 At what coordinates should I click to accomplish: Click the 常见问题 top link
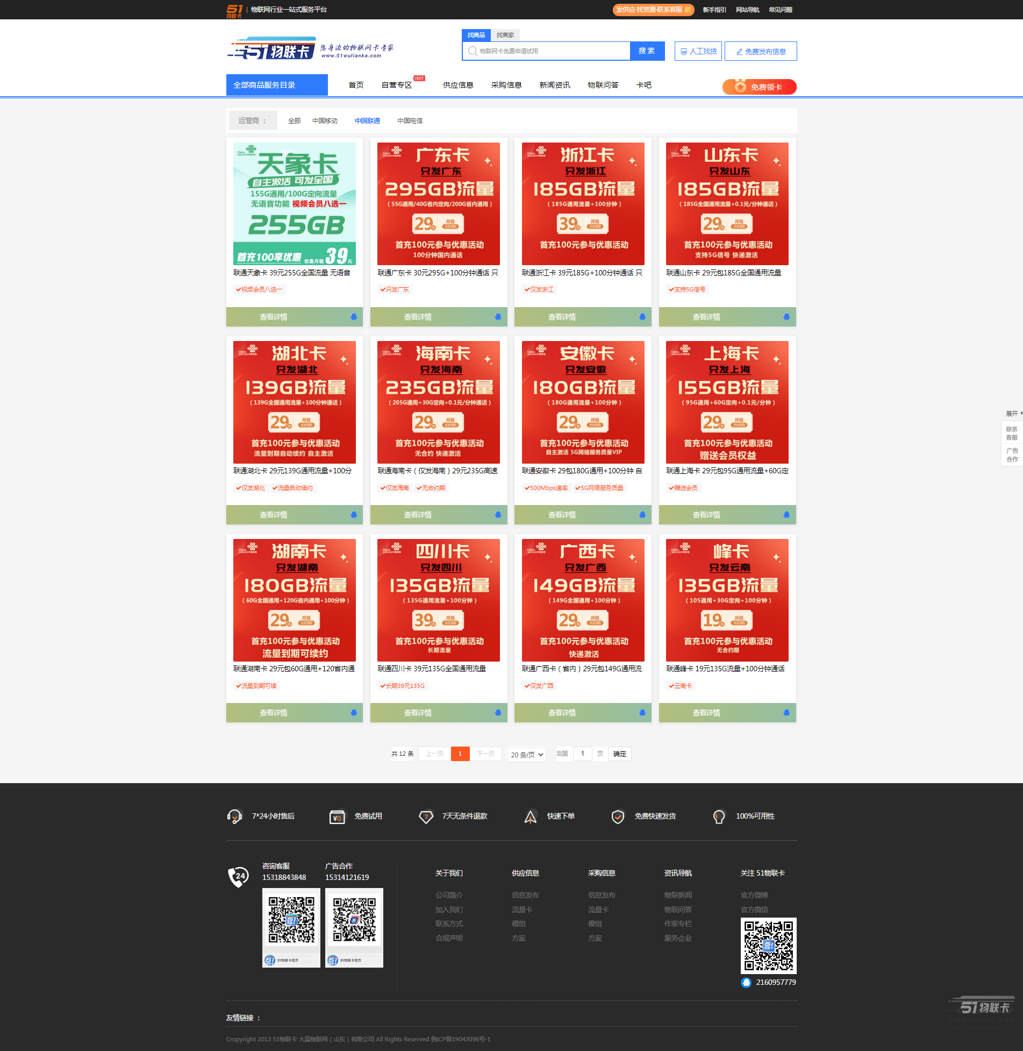[x=781, y=10]
